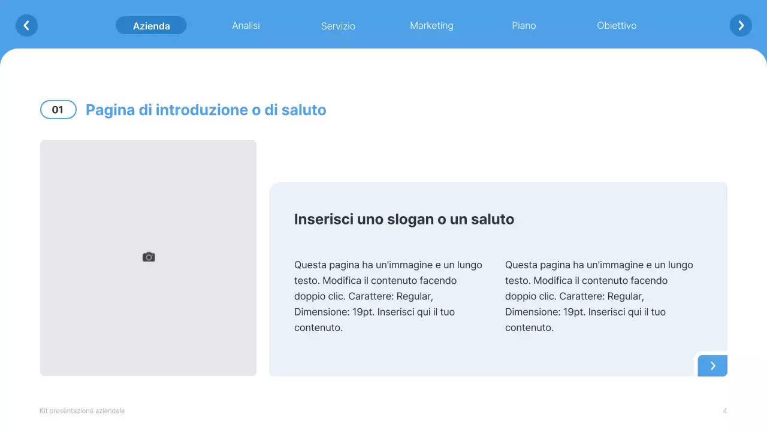This screenshot has width=767, height=431.
Task: Select the left column body text
Action: click(x=388, y=296)
